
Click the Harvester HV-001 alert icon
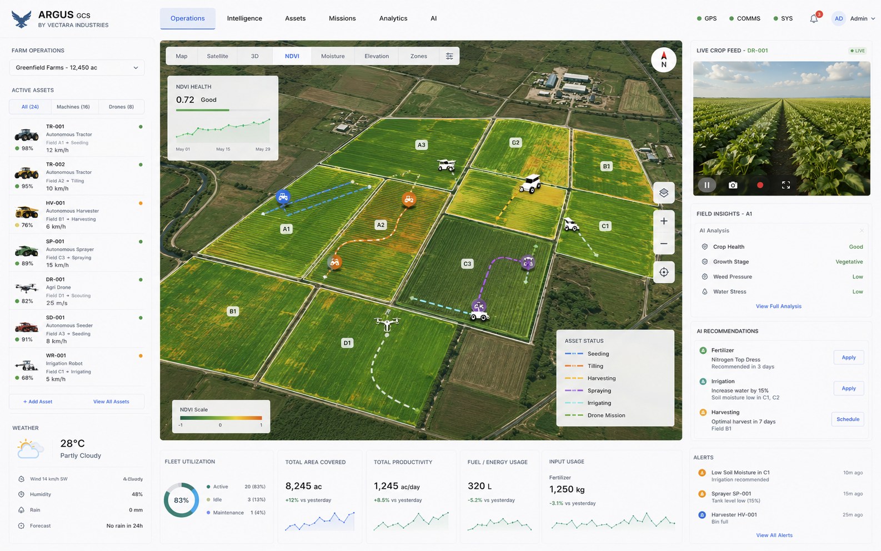tap(702, 515)
